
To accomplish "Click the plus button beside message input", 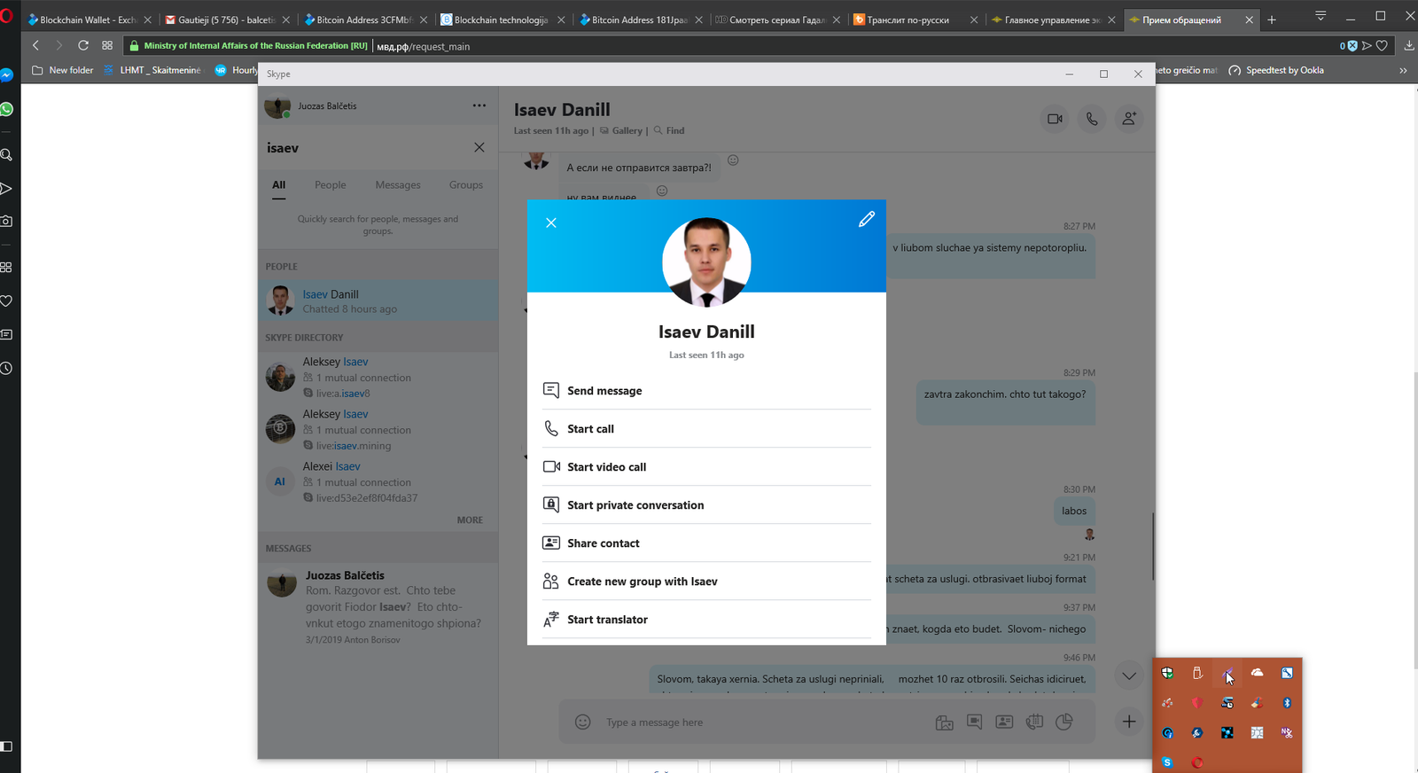I will tap(1129, 722).
